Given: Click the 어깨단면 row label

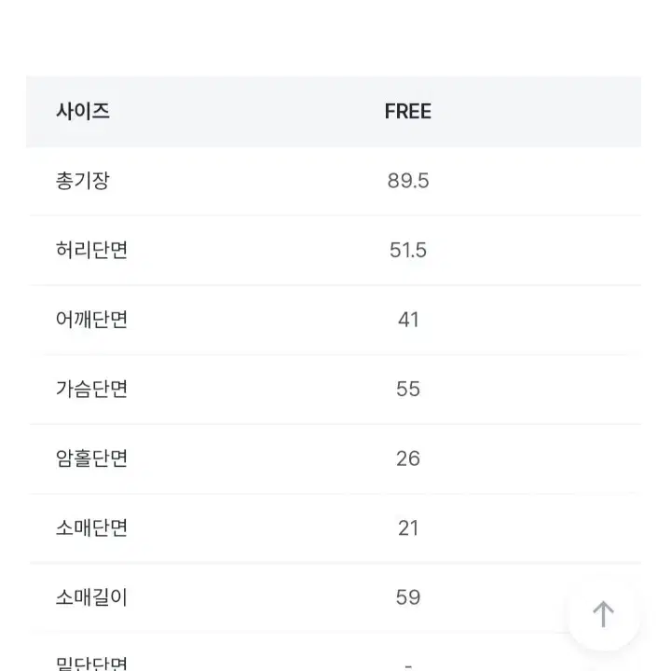Looking at the screenshot, I should coord(91,320).
